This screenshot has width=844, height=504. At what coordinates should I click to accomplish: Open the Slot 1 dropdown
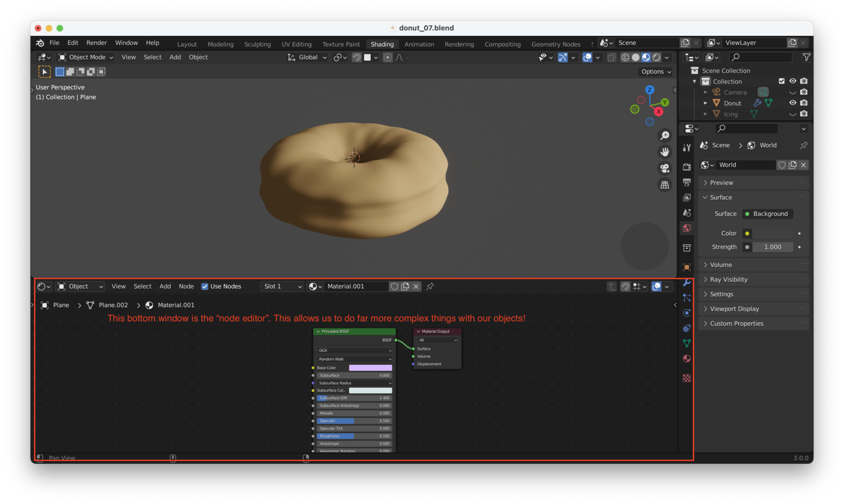click(x=282, y=287)
